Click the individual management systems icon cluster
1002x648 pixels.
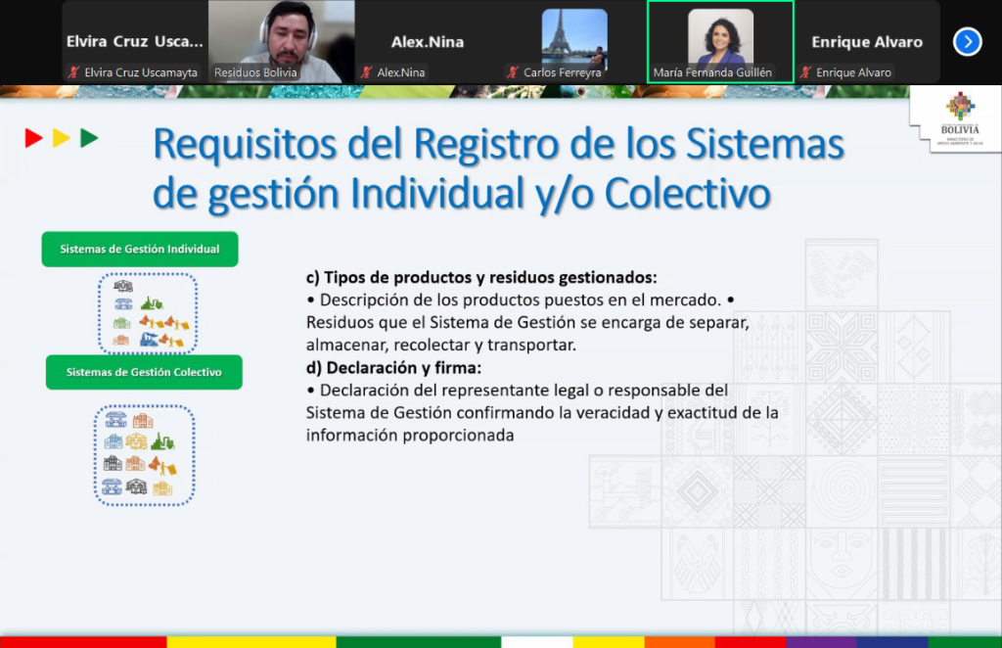pos(148,313)
